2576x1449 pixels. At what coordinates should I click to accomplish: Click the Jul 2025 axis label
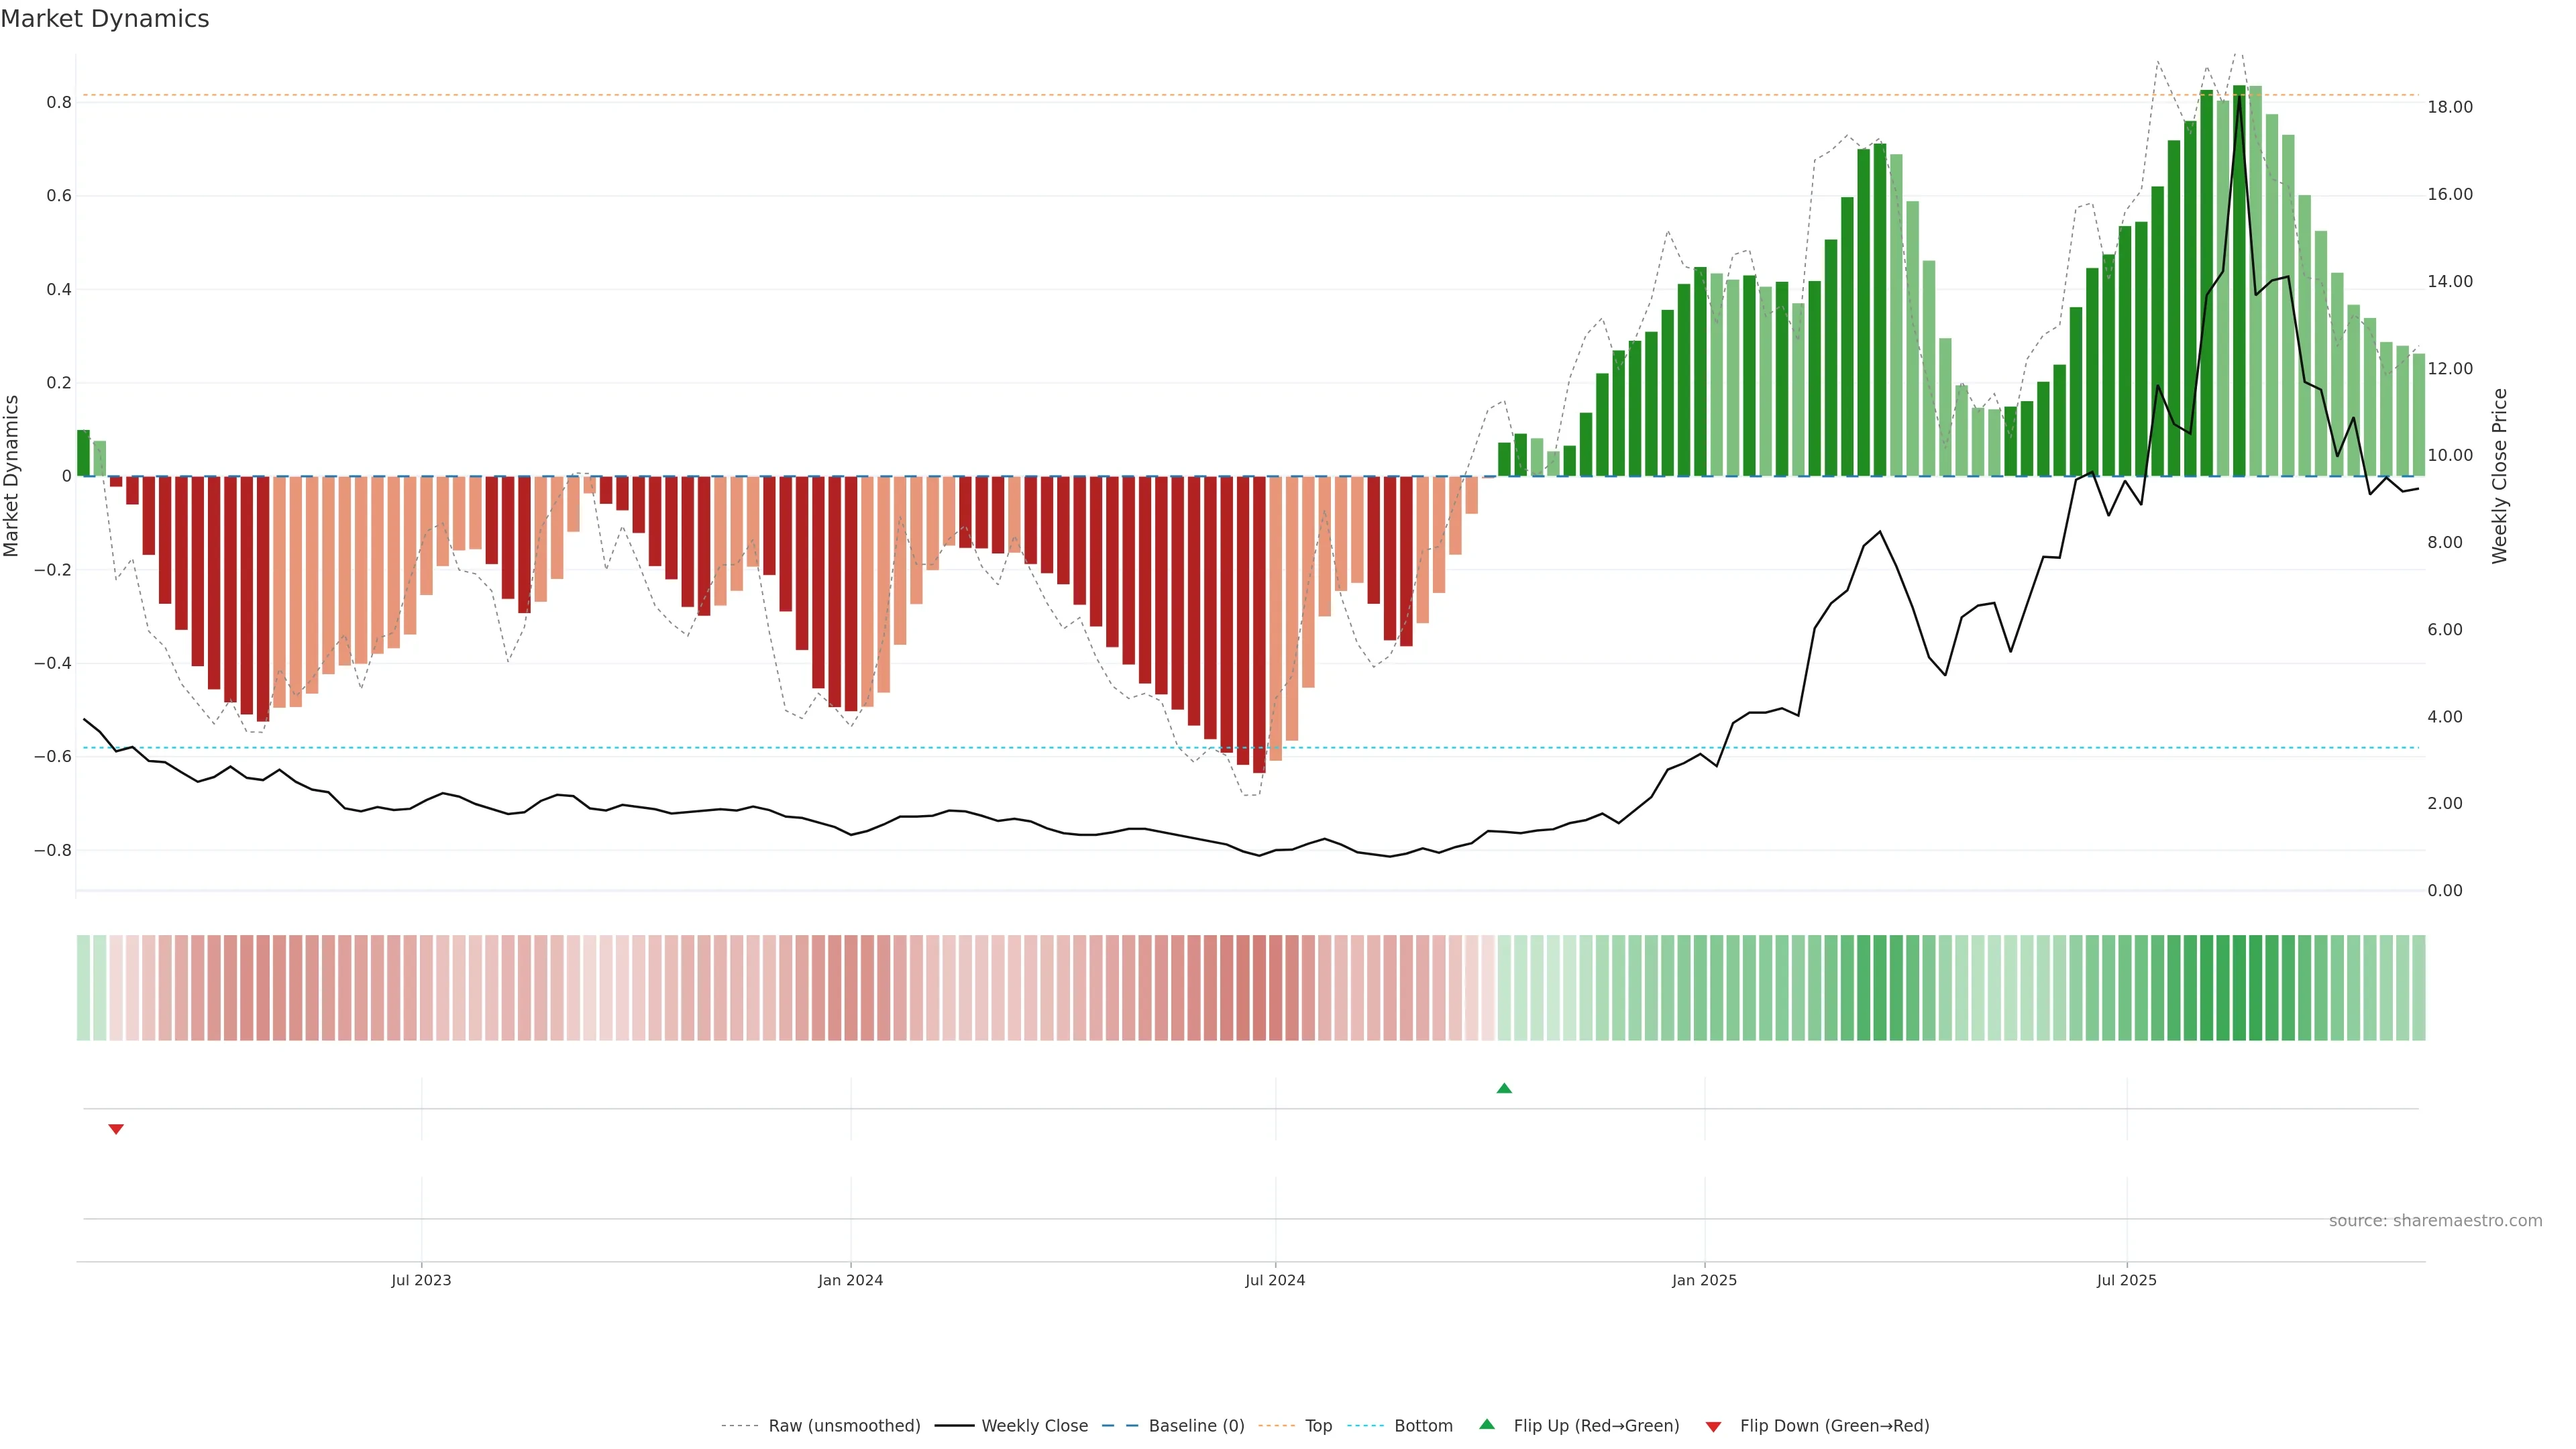click(2126, 1280)
